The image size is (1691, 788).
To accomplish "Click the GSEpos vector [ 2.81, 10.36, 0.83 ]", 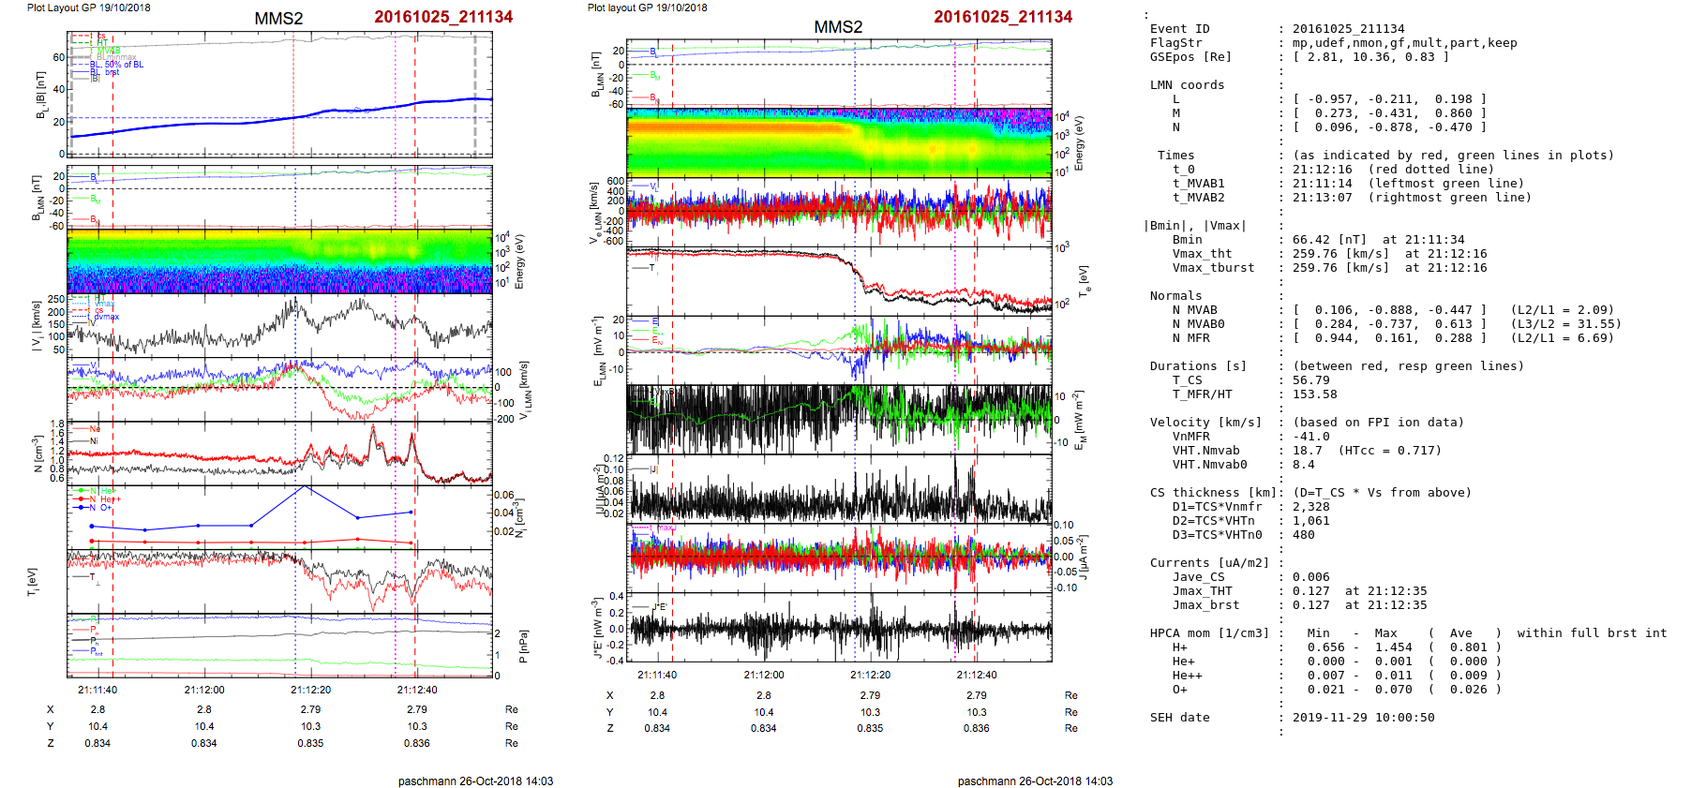I will pyautogui.click(x=1370, y=57).
